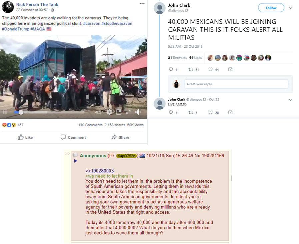
Task: Reply to main tweet via speech bubble
Action: 171,69
